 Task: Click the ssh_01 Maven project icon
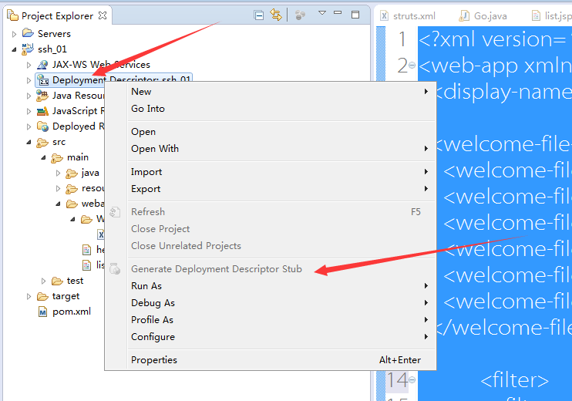click(x=28, y=49)
